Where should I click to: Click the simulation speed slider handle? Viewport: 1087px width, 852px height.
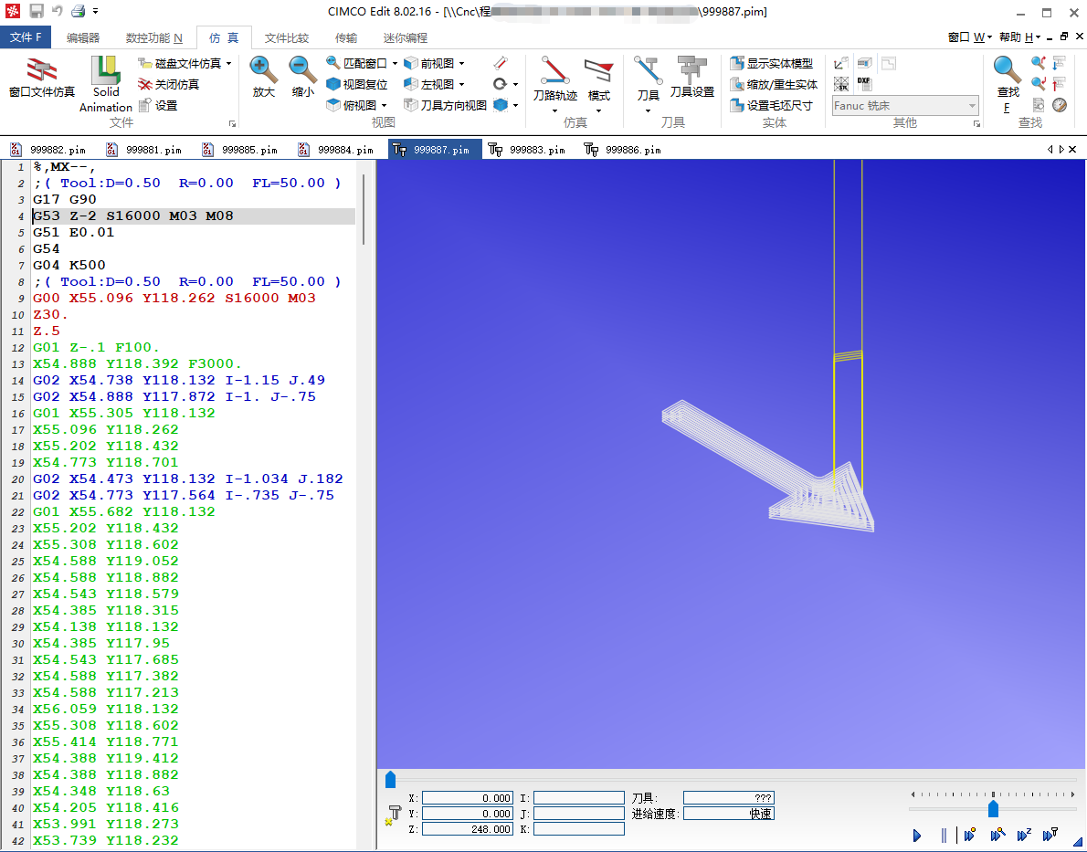[x=994, y=808]
